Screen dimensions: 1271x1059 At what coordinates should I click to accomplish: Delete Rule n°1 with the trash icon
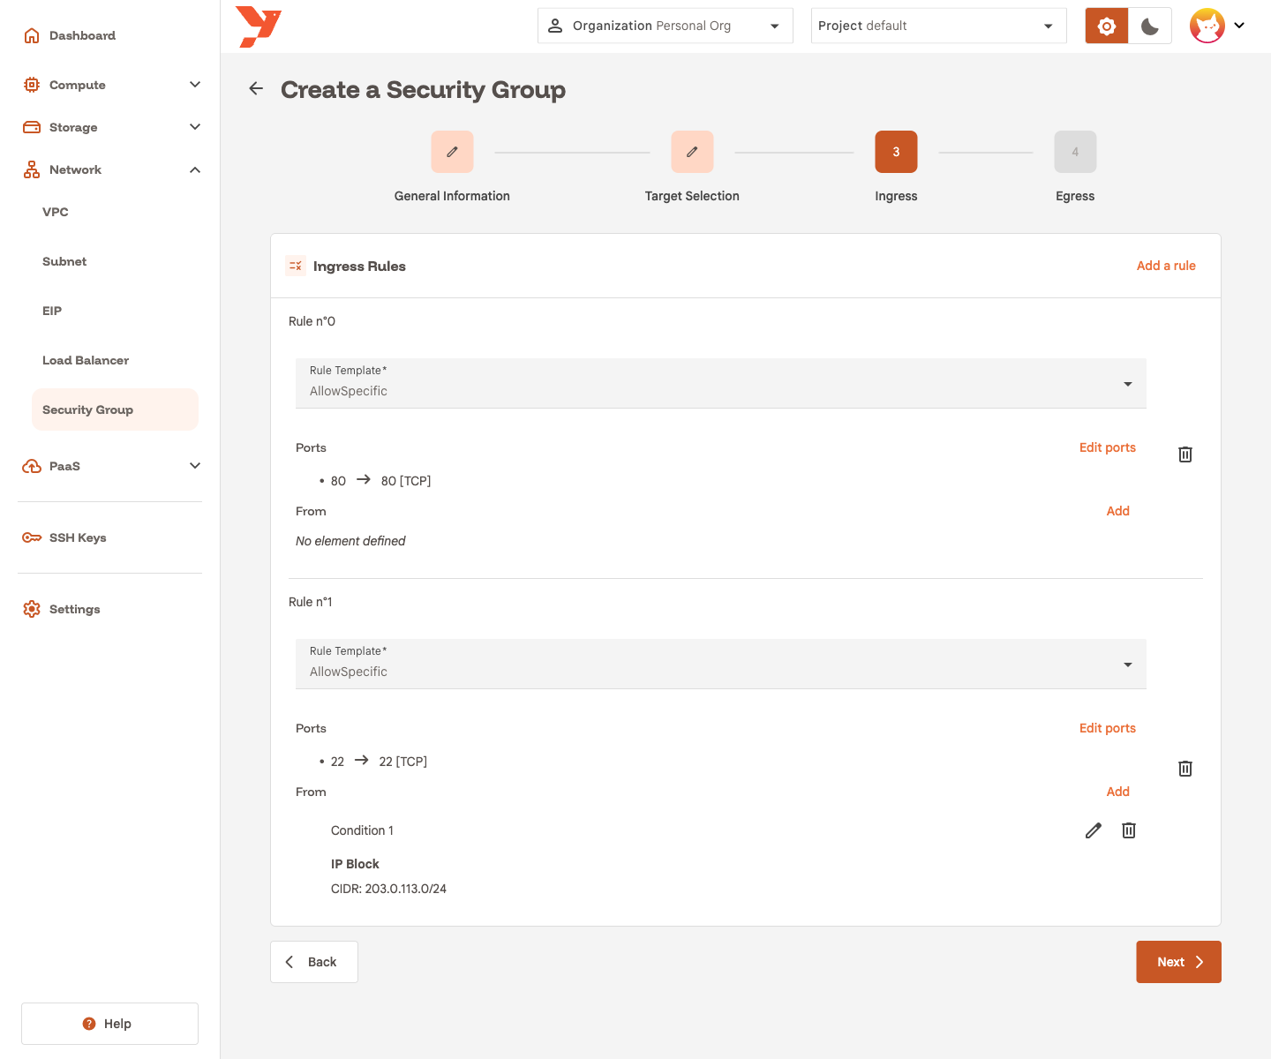pyautogui.click(x=1185, y=769)
